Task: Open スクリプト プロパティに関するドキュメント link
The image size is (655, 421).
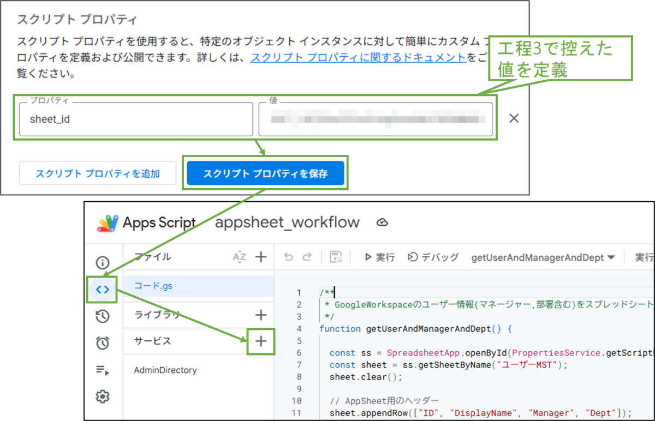Action: pyautogui.click(x=358, y=58)
